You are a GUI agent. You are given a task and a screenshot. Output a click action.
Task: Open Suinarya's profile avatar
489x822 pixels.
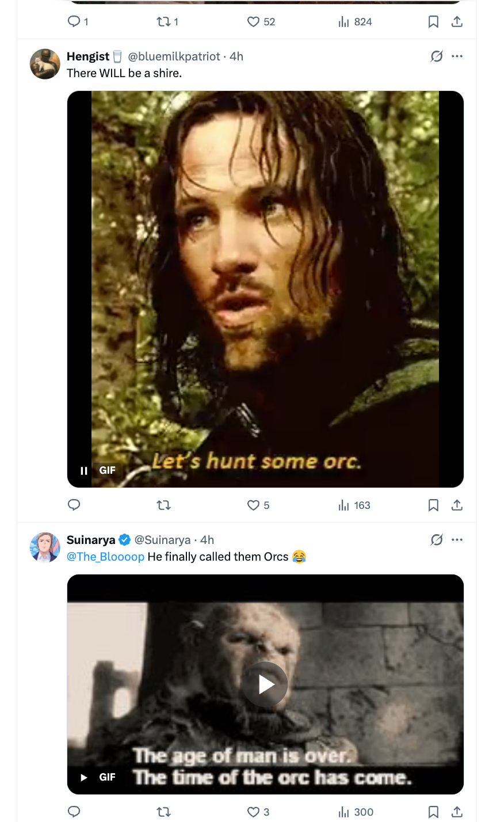pos(45,547)
